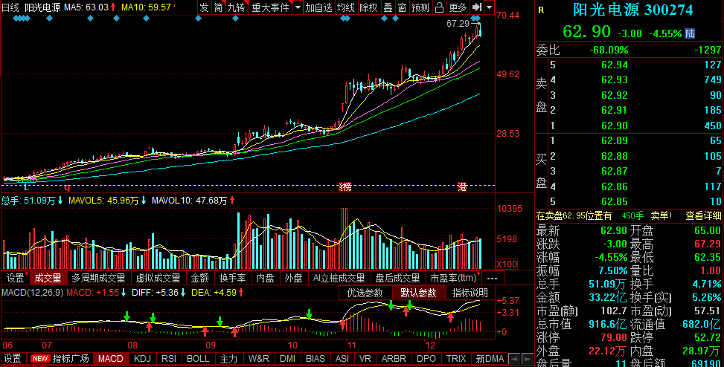Click the yellow R icon
This screenshot has width=724, height=367.
tap(541, 10)
